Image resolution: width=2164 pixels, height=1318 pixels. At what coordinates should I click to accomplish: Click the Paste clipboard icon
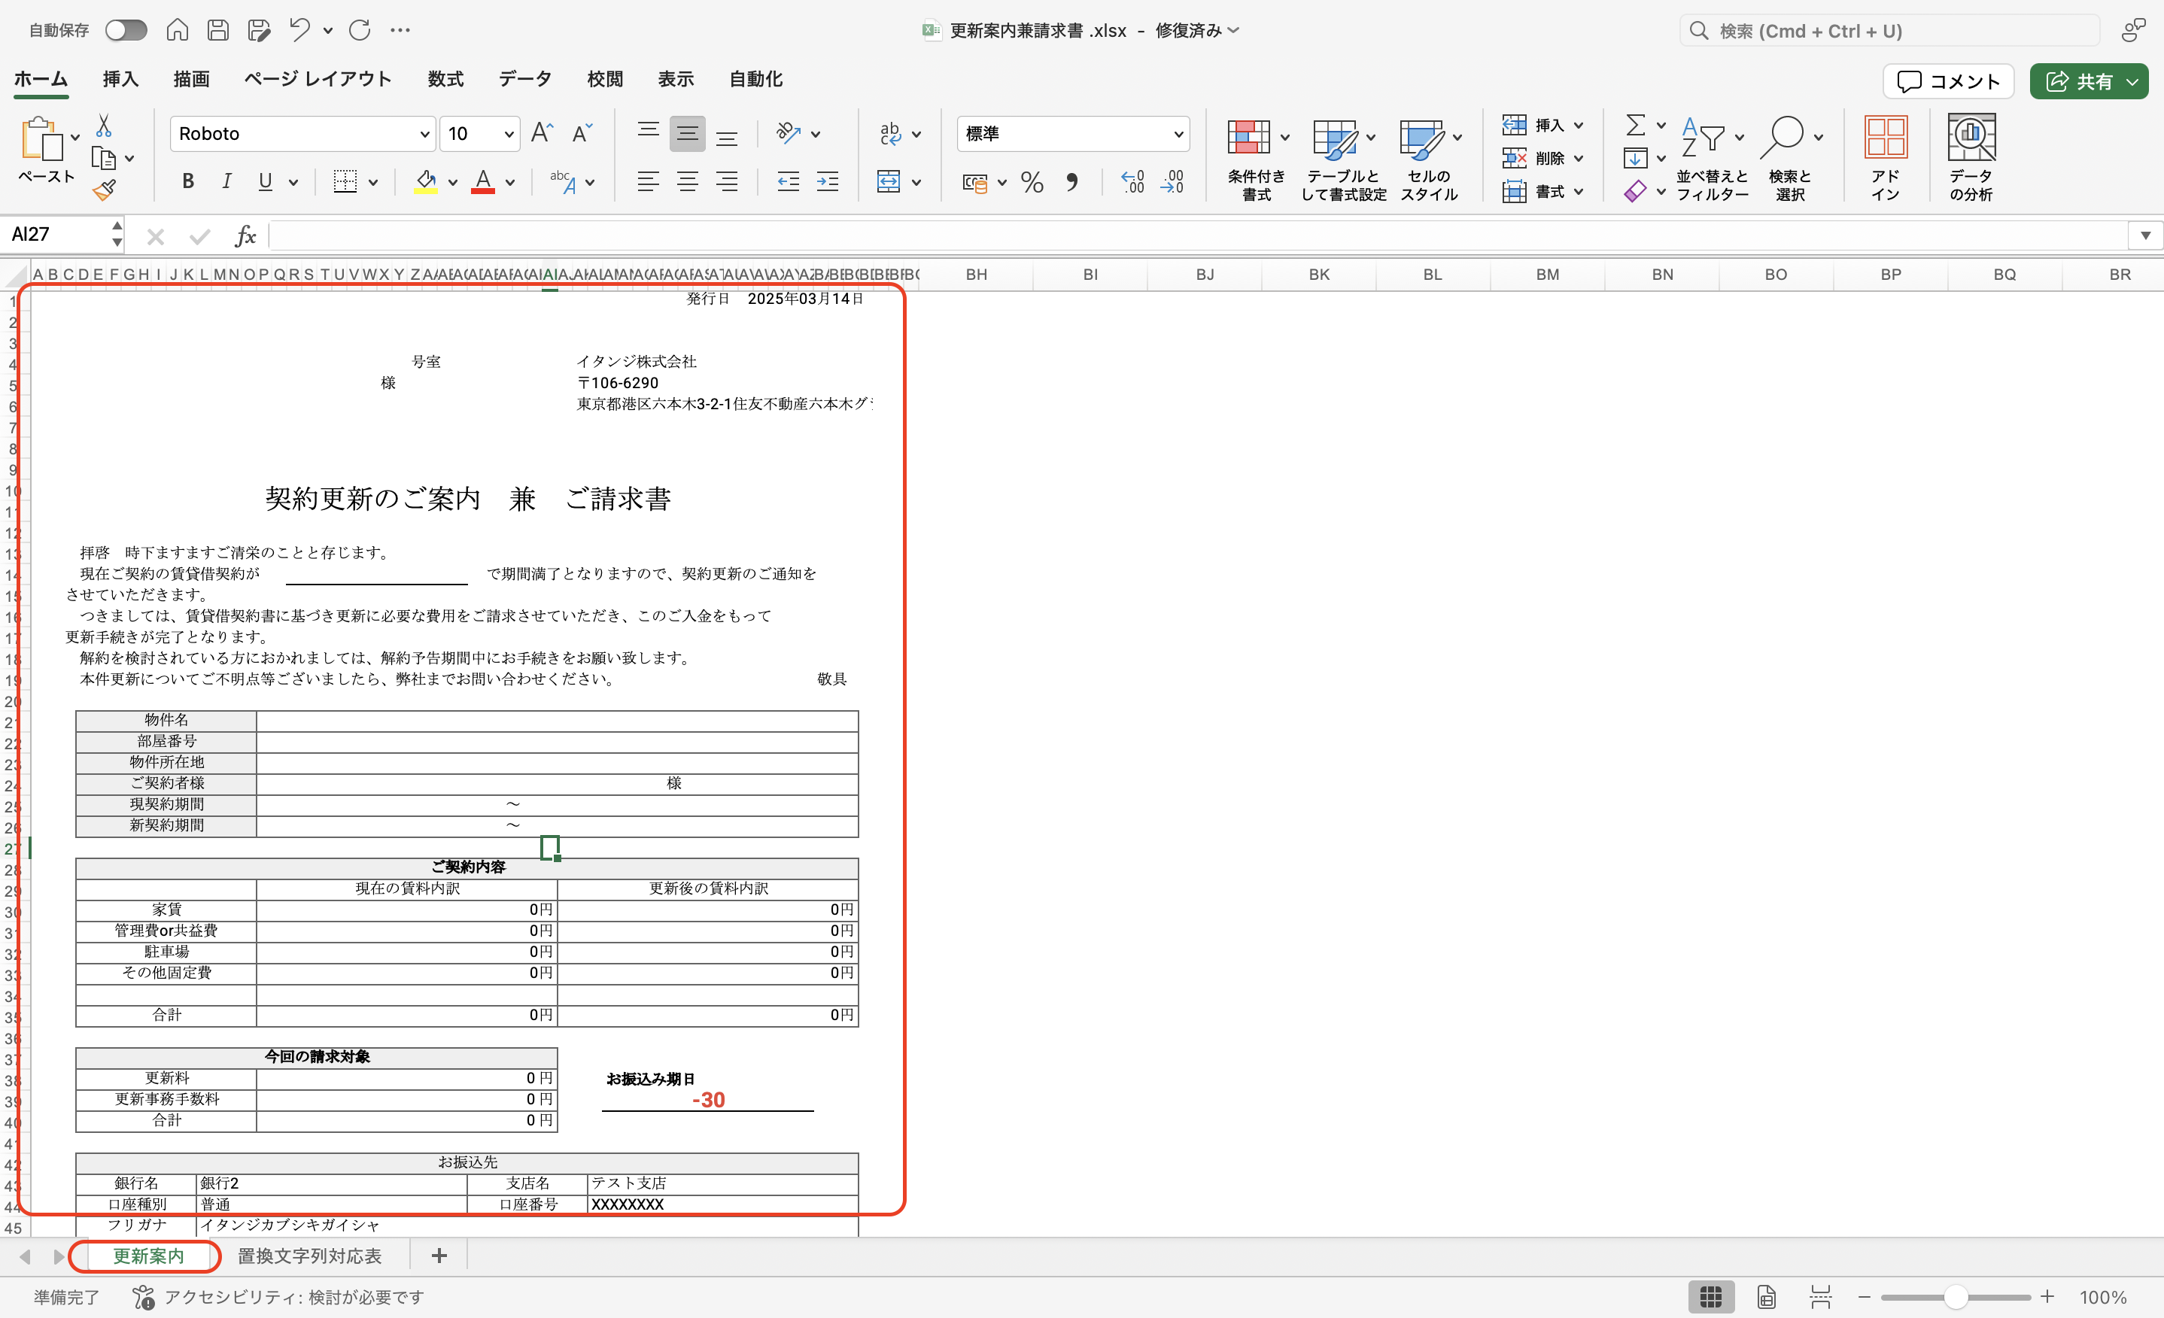point(41,138)
